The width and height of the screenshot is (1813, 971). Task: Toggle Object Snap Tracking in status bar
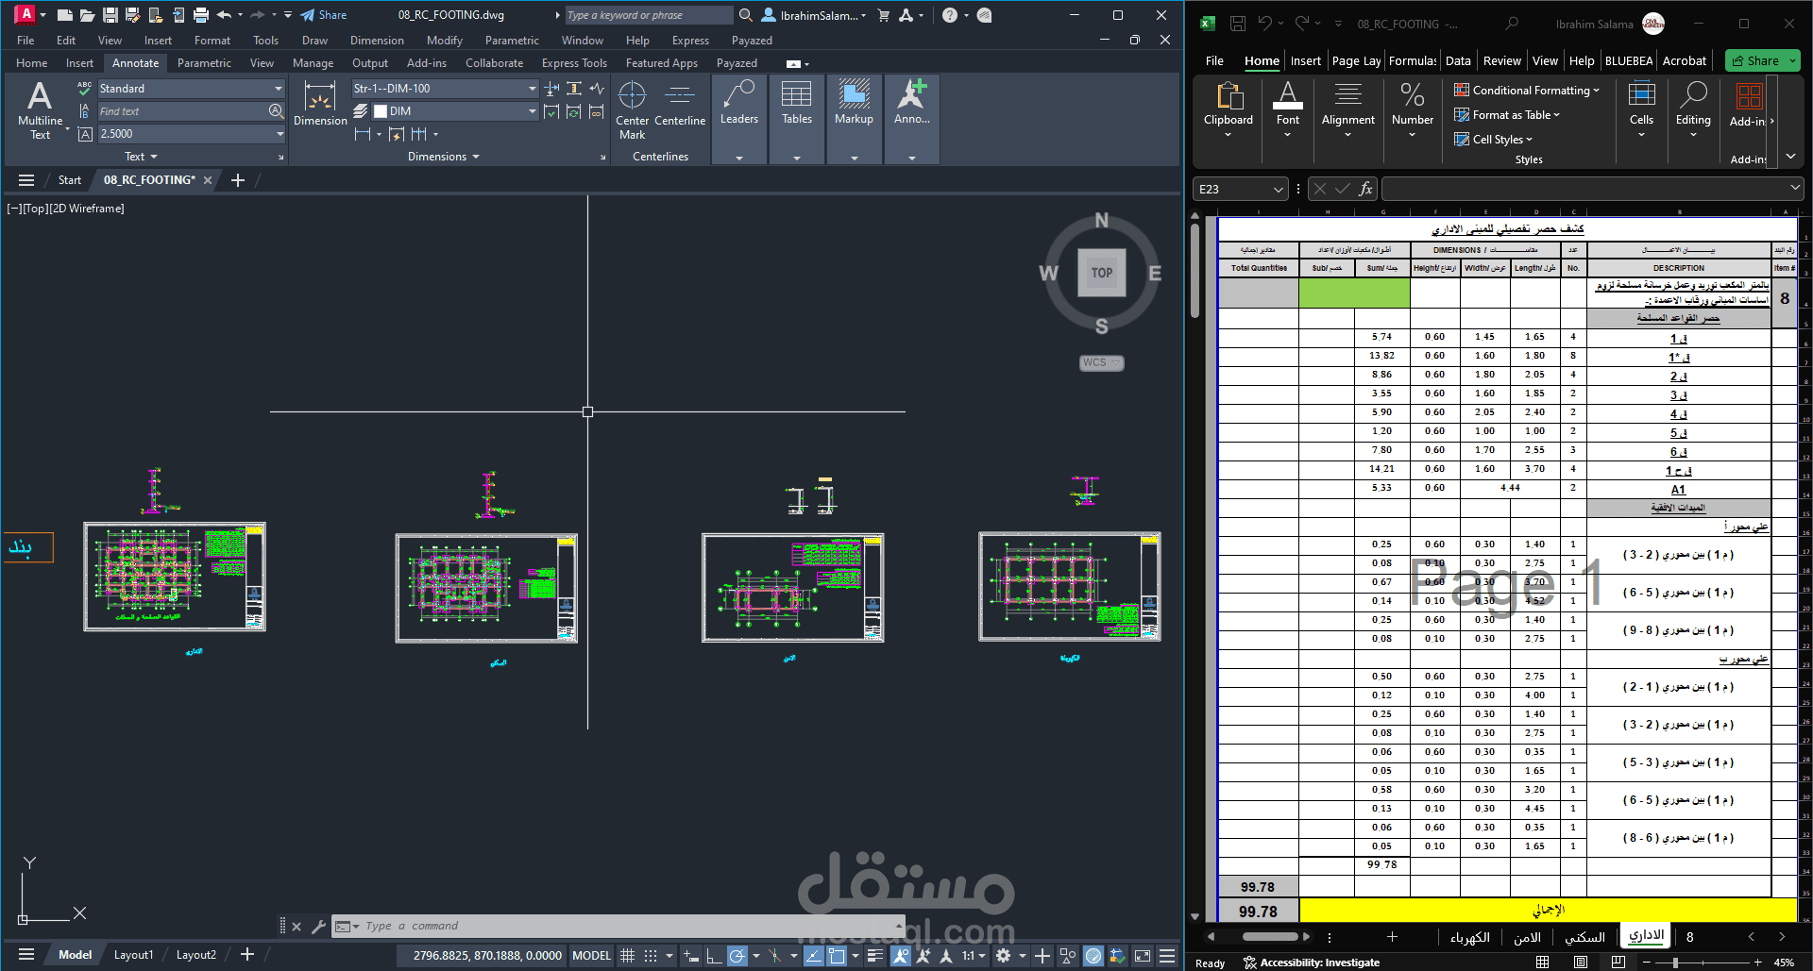click(813, 955)
